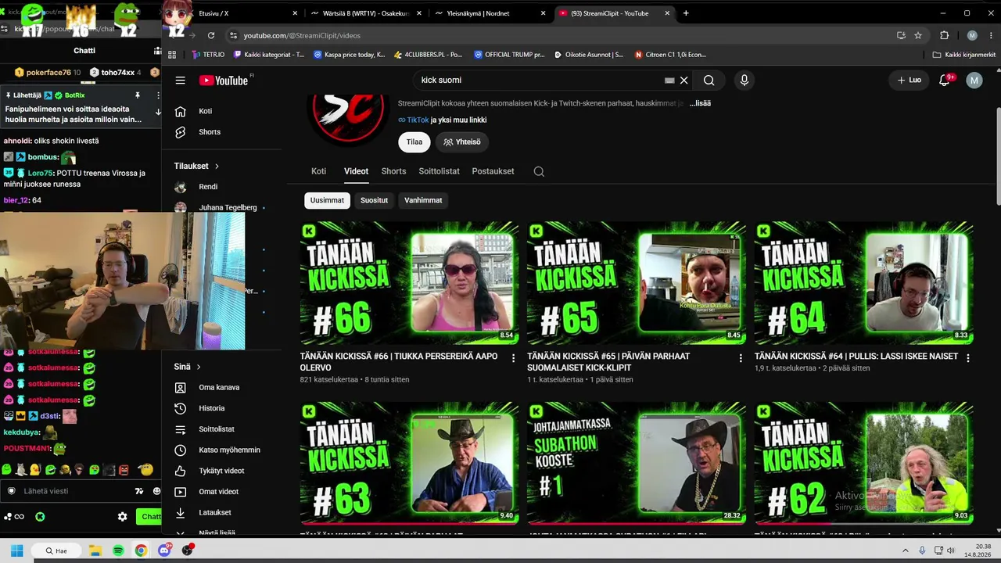The image size is (1001, 563).
Task: Select the Vanhimmat sort chip
Action: [x=423, y=200]
